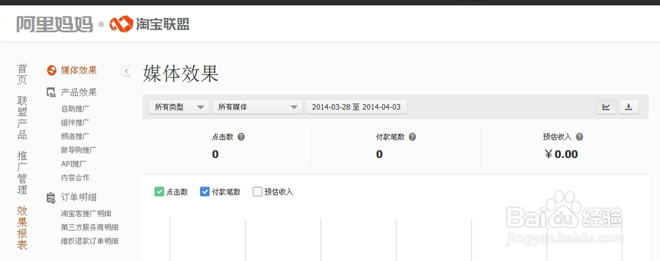Open the date range 2014-03-28 至 2014-04-03 picker

click(x=356, y=107)
